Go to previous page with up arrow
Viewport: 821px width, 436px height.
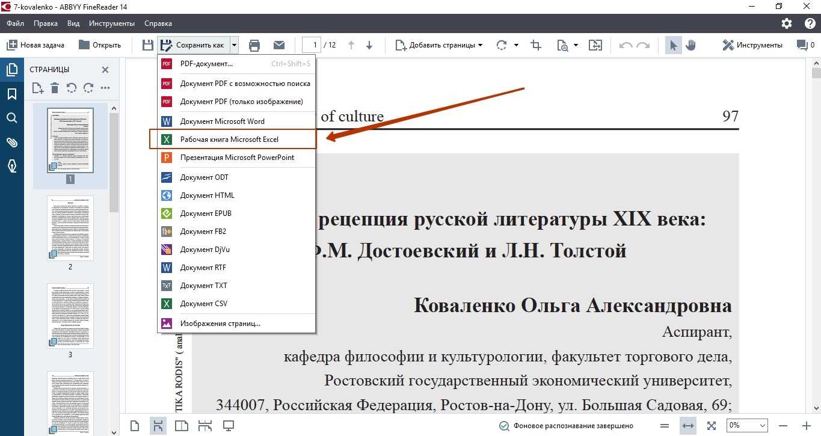click(351, 45)
